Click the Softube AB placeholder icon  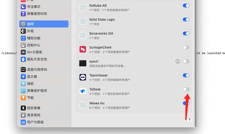click(83, 8)
